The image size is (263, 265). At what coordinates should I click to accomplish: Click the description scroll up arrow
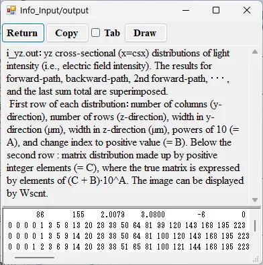pyautogui.click(x=255, y=52)
